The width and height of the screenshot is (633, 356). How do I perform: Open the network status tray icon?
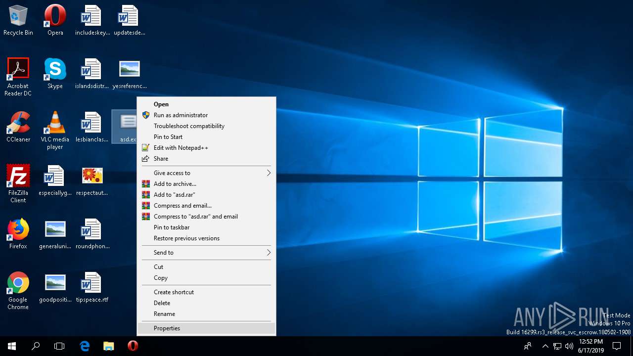557,346
